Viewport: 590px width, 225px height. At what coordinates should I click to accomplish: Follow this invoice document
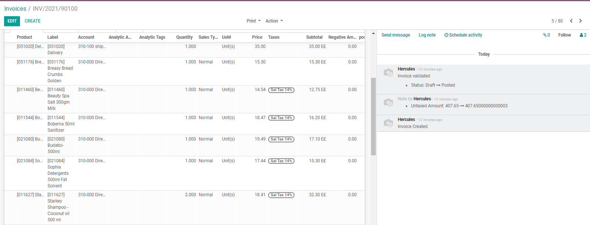coord(564,35)
